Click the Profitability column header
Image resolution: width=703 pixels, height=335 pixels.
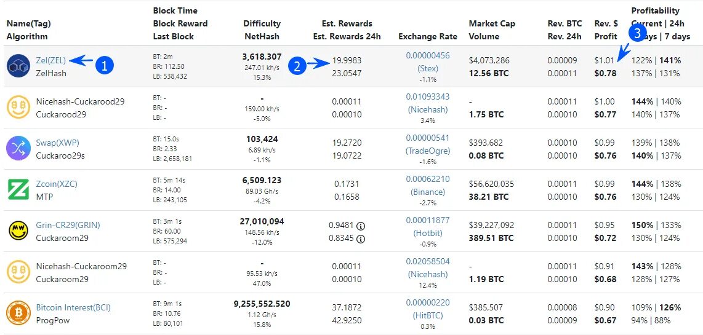(x=655, y=10)
